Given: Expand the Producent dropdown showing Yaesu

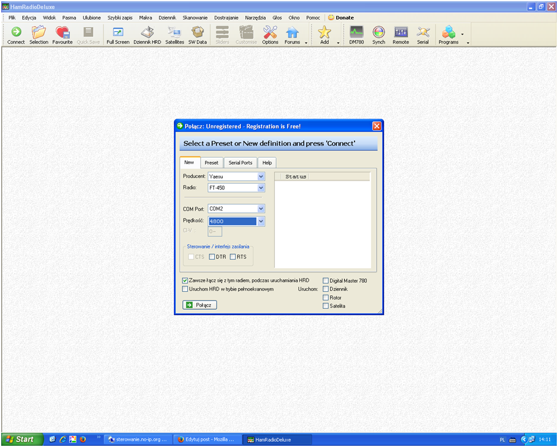Looking at the screenshot, I should 261,176.
